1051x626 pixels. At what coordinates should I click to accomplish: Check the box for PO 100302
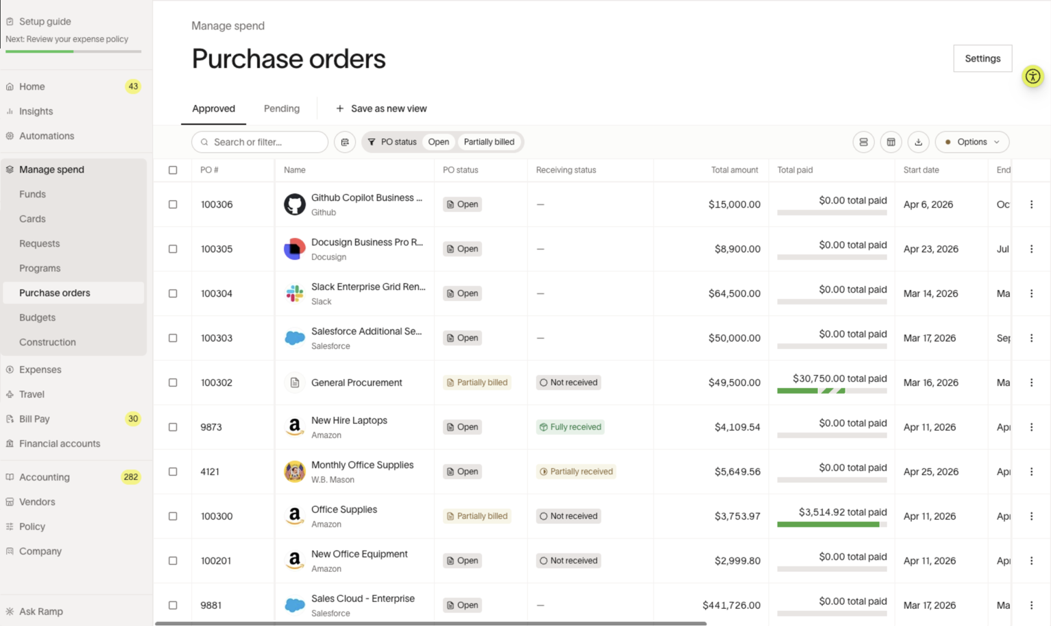[173, 383]
